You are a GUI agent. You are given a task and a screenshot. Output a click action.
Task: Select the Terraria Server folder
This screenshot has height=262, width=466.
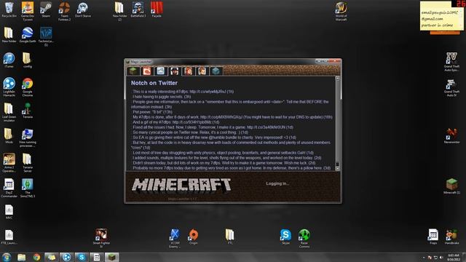[28, 162]
